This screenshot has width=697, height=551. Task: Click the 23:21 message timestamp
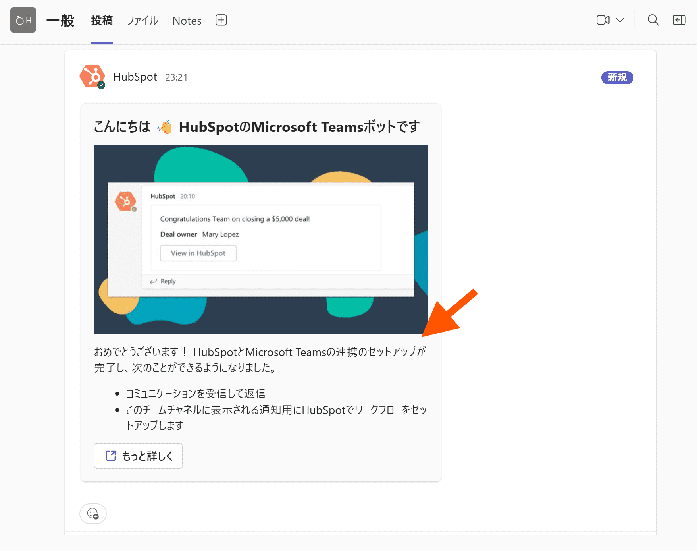pyautogui.click(x=176, y=77)
